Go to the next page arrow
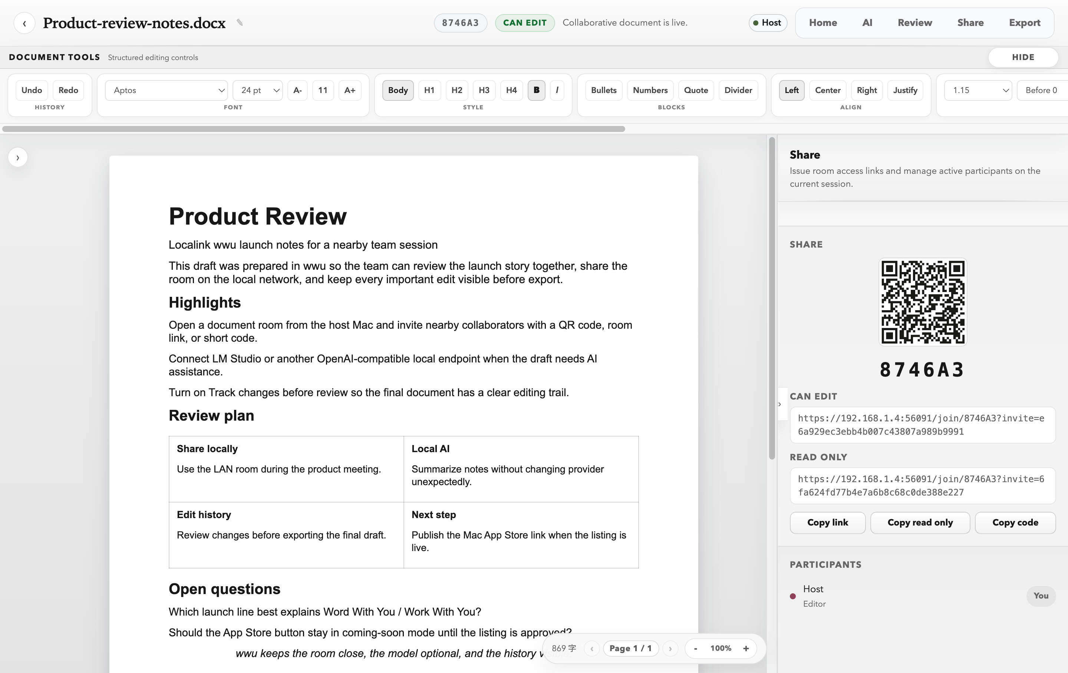 pyautogui.click(x=670, y=649)
